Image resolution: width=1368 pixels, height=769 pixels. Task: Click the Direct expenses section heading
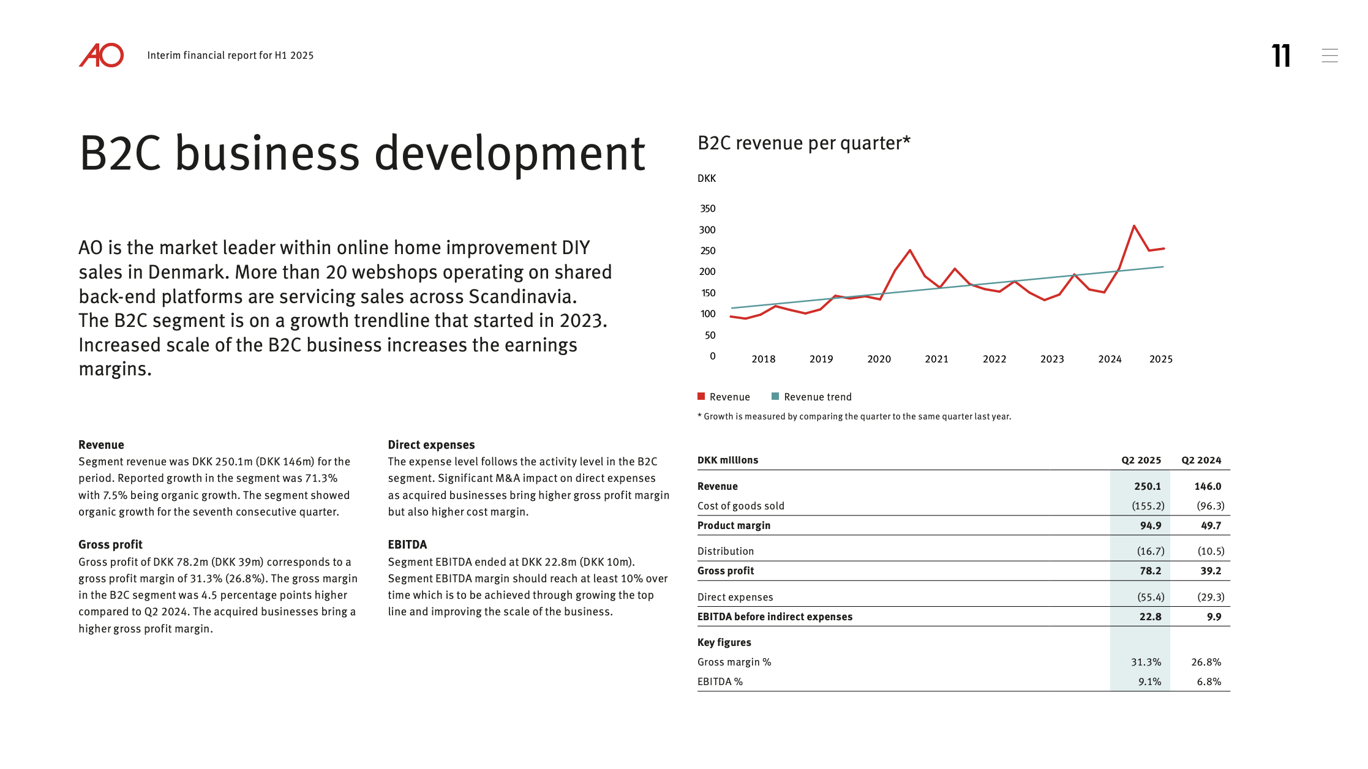(x=431, y=445)
